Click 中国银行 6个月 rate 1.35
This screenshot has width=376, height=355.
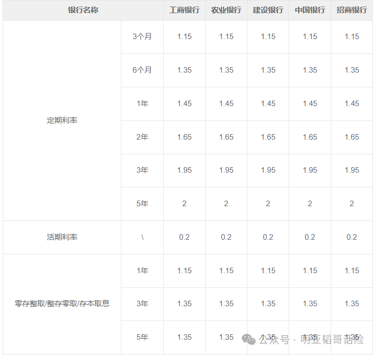click(310, 70)
